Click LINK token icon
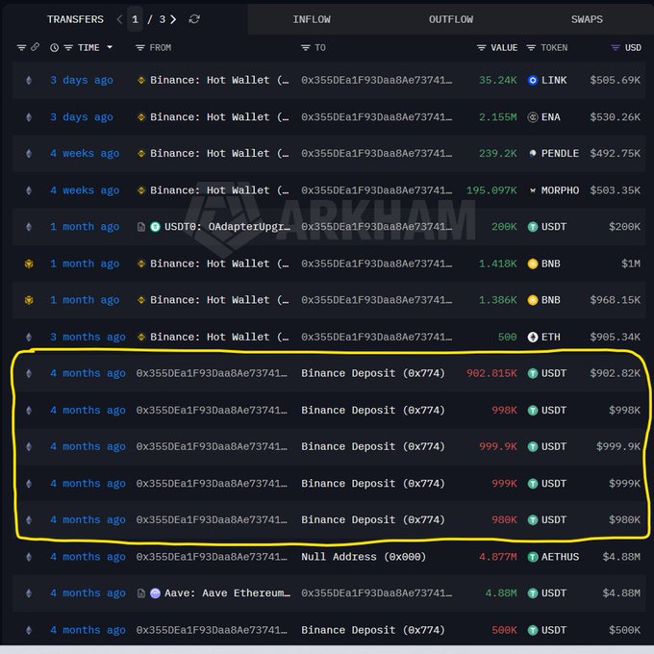 point(533,80)
